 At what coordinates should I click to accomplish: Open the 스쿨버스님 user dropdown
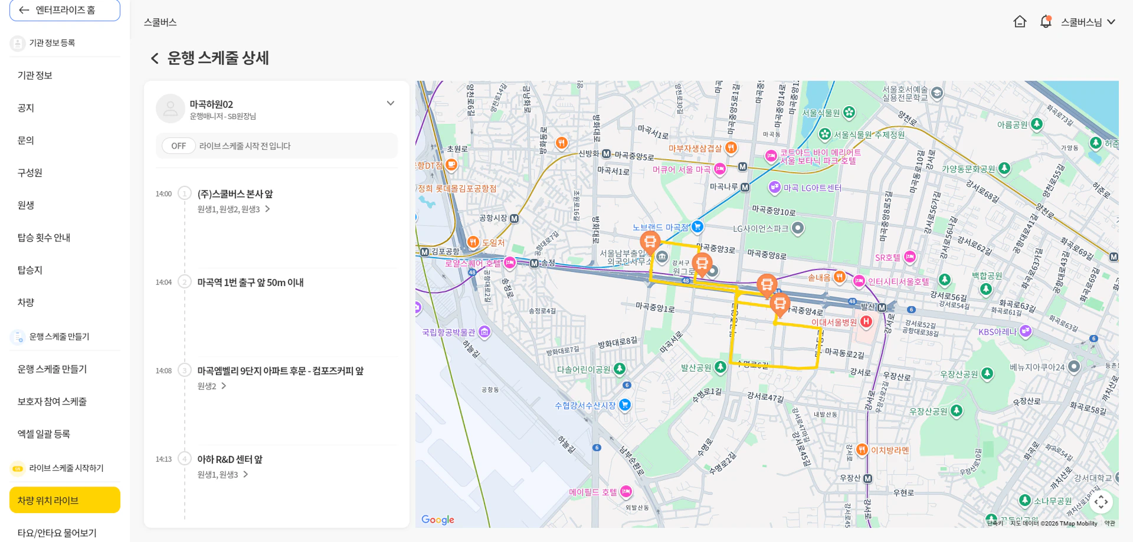[1088, 22]
